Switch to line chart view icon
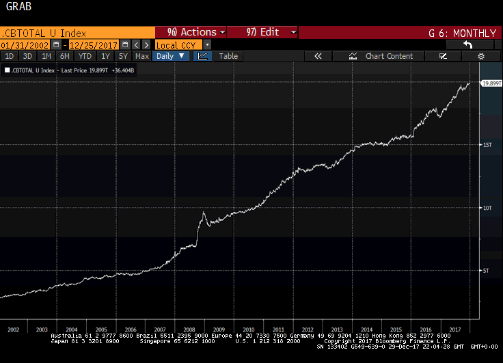Viewport: 503px width, 363px height. (202, 56)
